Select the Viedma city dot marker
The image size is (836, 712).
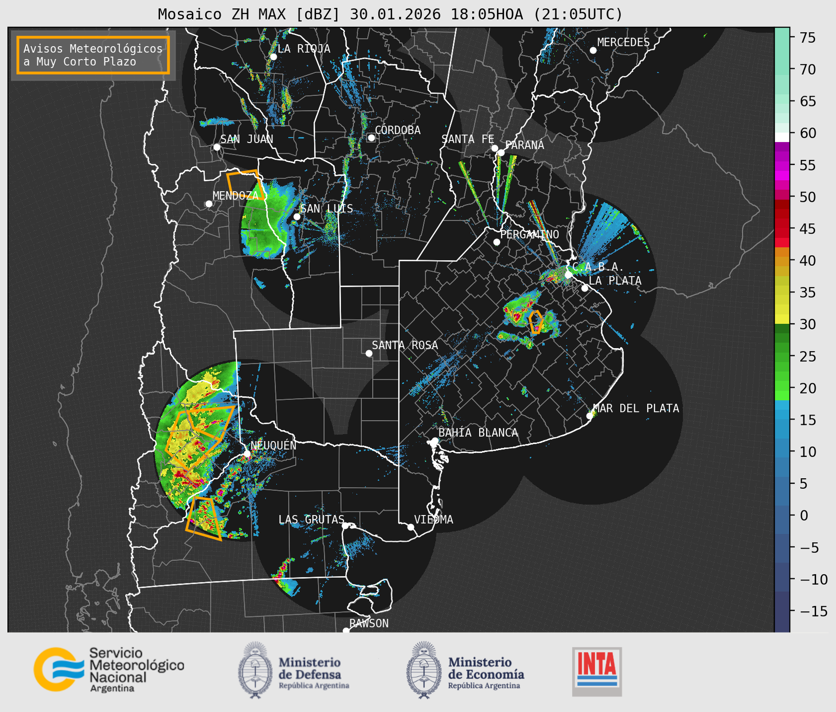411,527
